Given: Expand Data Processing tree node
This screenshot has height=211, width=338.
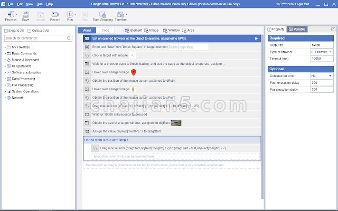Looking at the screenshot, I should (x=5, y=79).
